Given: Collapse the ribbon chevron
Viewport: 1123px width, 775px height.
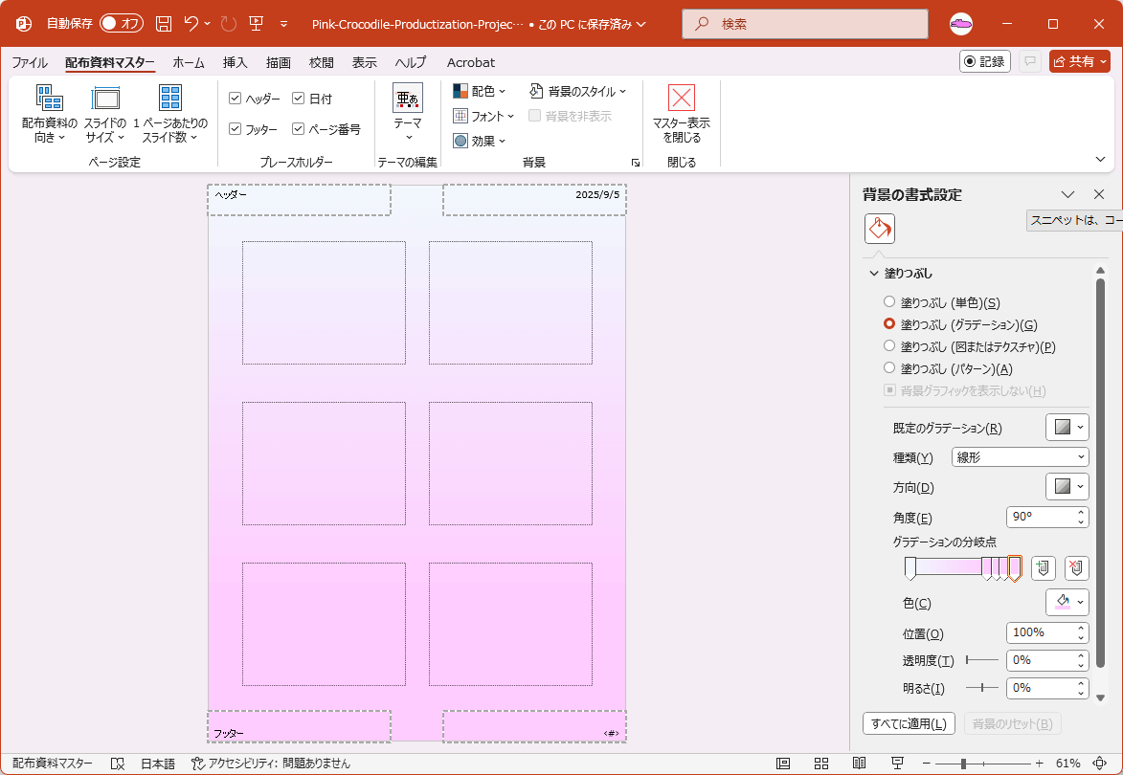Looking at the screenshot, I should coord(1101,159).
